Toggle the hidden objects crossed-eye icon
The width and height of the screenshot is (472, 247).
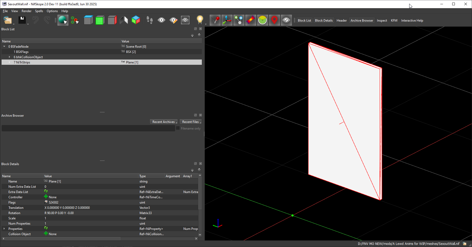pyautogui.click(x=286, y=20)
